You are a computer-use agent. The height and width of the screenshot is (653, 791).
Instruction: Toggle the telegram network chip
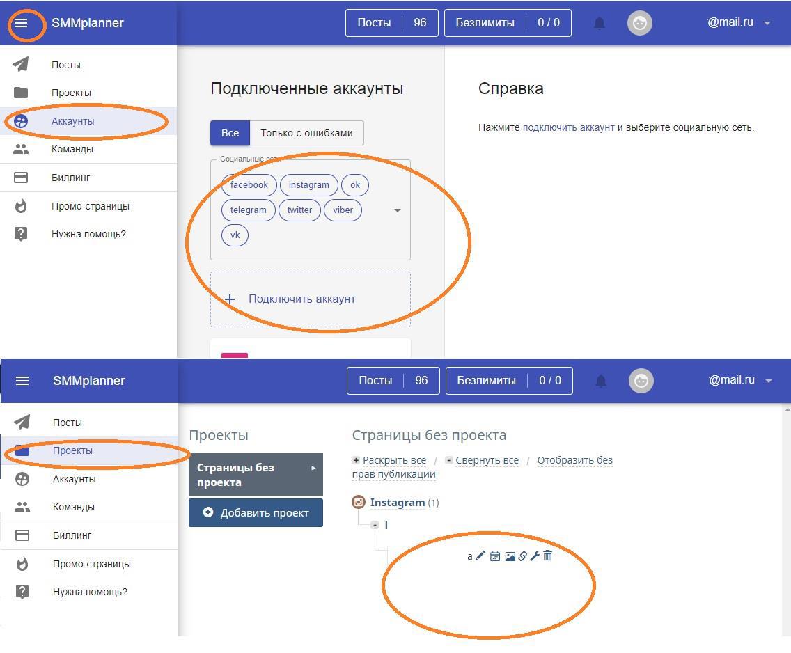(248, 210)
